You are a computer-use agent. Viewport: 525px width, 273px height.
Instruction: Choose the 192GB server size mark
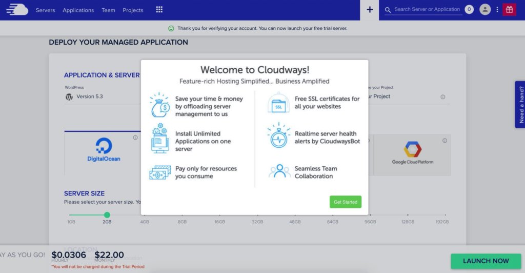tap(442, 222)
